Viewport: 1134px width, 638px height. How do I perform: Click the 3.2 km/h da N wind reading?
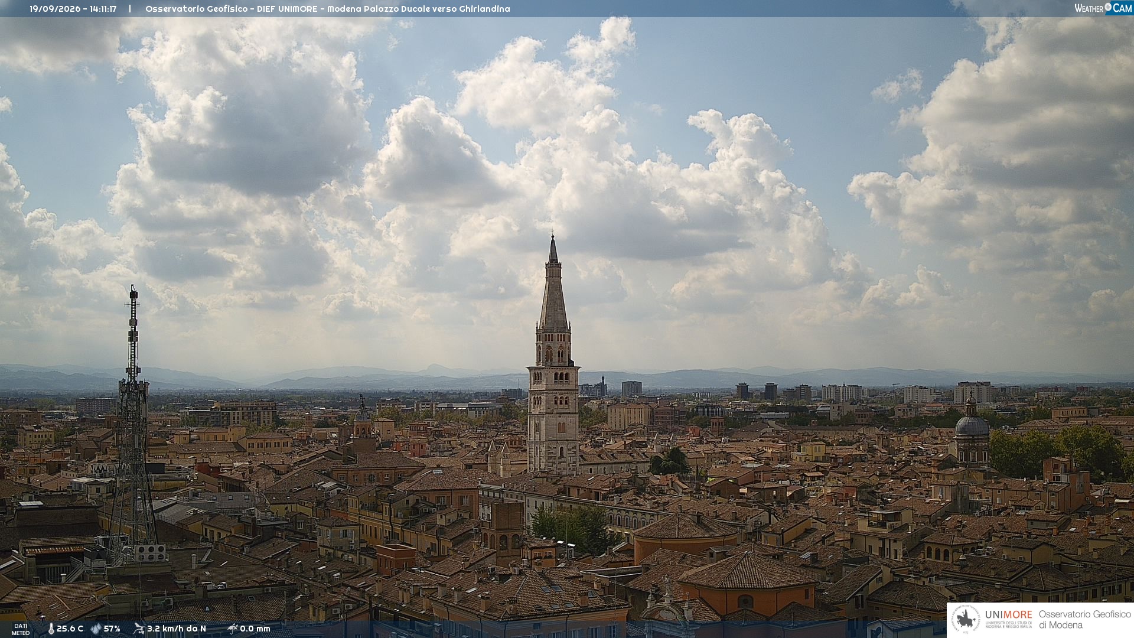(177, 629)
